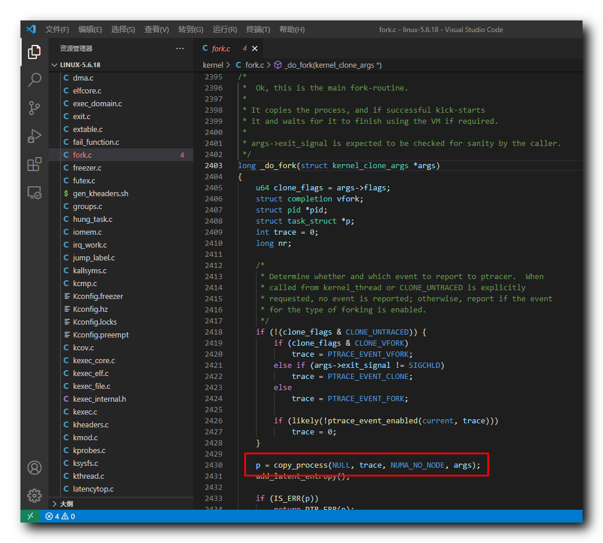Open the Accounts menu icon
The width and height of the screenshot is (603, 543).
coord(34,468)
